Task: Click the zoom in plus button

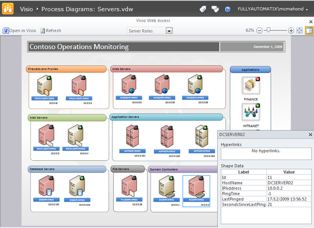Action: pyautogui.click(x=291, y=30)
